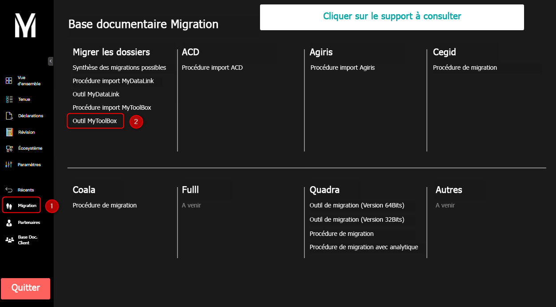Click the 'Cliquer sur le support à consulter' banner
This screenshot has width=556, height=307.
pos(392,17)
